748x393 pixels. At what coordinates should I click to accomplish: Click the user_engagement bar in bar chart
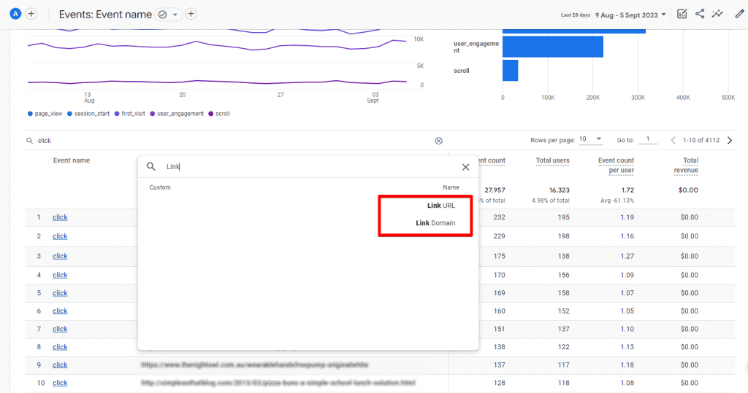click(x=553, y=47)
